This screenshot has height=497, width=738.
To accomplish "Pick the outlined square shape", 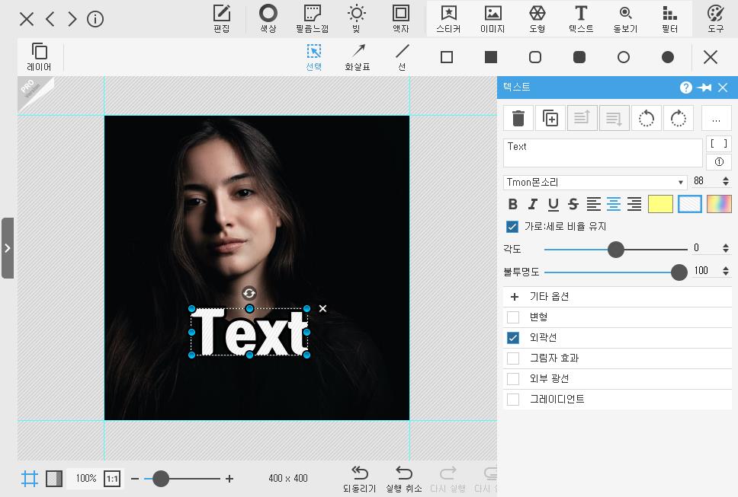I will [447, 57].
